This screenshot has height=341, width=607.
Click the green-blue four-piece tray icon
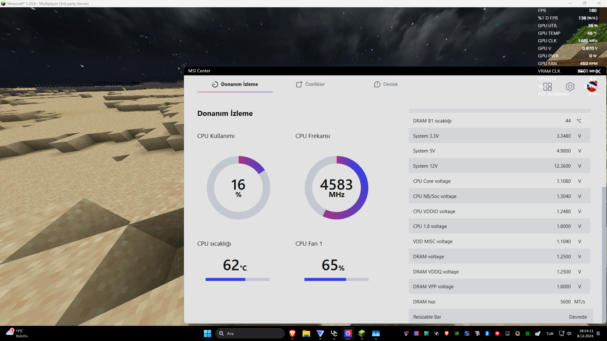coord(426,333)
